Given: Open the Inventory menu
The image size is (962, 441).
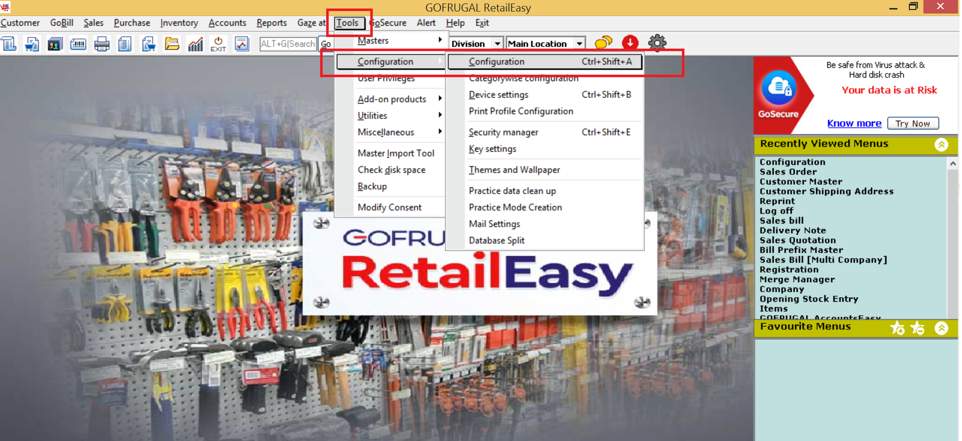Looking at the screenshot, I should coord(179,23).
